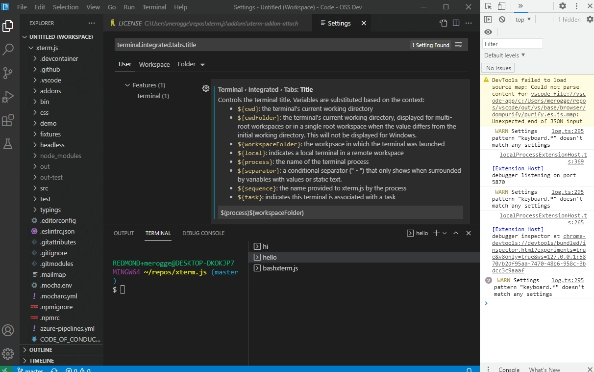Click the DevTools console Filter field
Viewport: 594px width, 372px height.
[x=513, y=44]
